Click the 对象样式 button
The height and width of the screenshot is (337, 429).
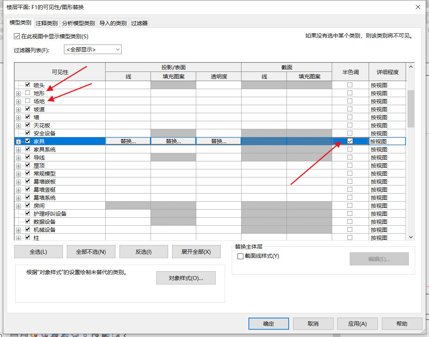pyautogui.click(x=186, y=278)
